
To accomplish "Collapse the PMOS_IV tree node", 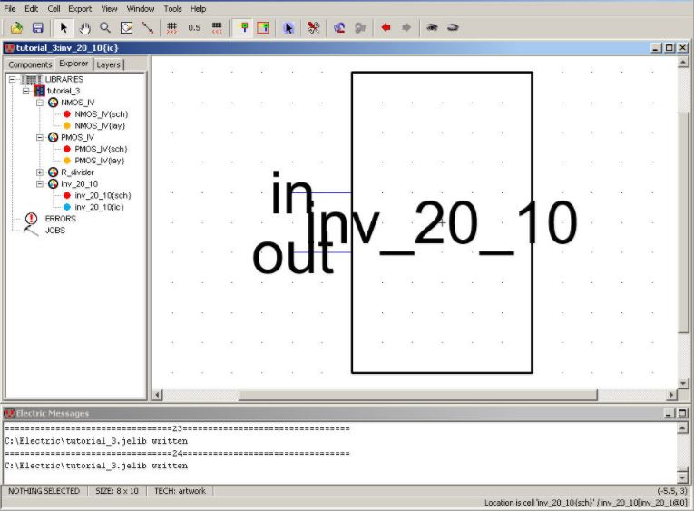I will (40, 137).
